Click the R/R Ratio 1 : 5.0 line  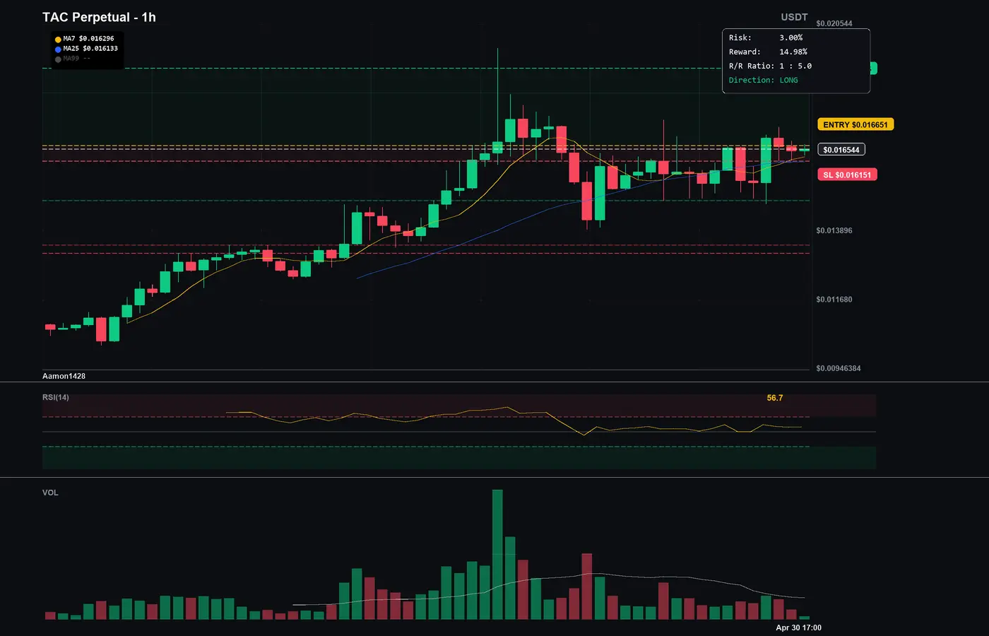click(770, 66)
